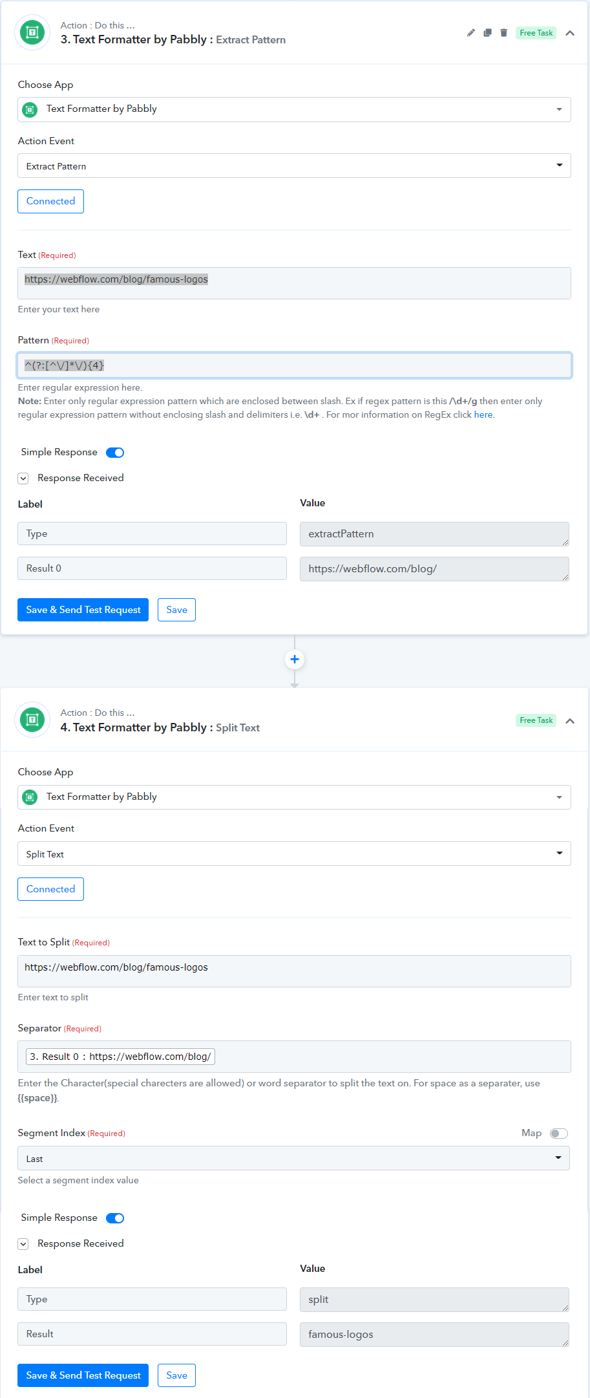Click the extractPattern value field
Viewport: 590px width, 1398px height.
pyautogui.click(x=434, y=534)
